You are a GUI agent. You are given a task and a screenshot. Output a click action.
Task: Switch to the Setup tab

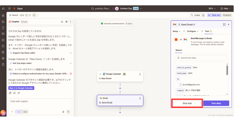(x=177, y=31)
